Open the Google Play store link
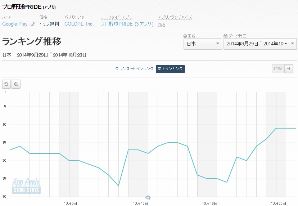This screenshot has width=298, height=206. pos(15,24)
